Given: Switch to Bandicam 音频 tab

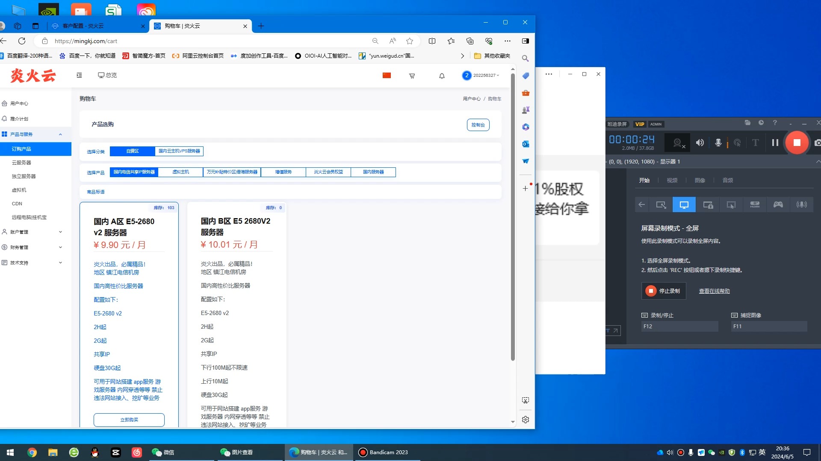Looking at the screenshot, I should coord(728,181).
